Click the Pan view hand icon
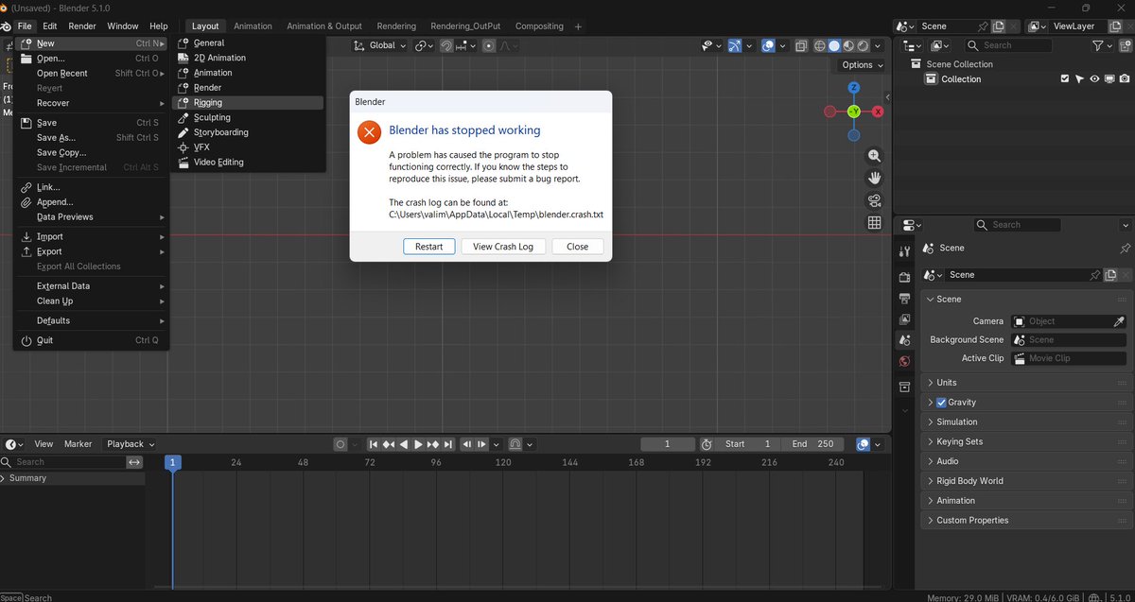Viewport: 1135px width, 602px height. (874, 178)
